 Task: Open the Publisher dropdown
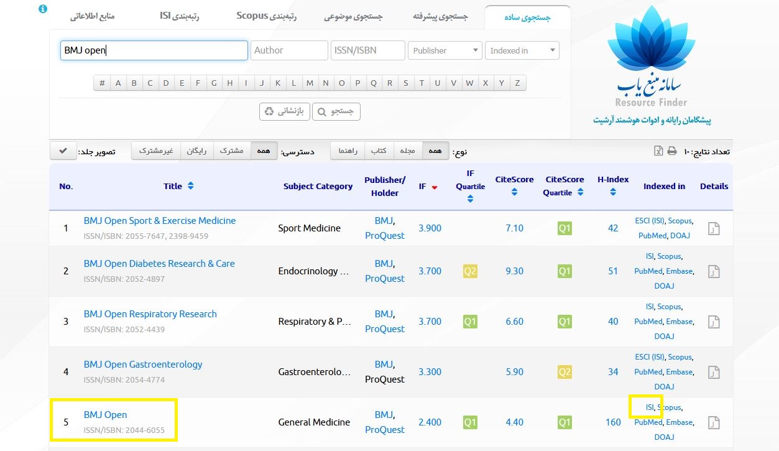pos(445,50)
